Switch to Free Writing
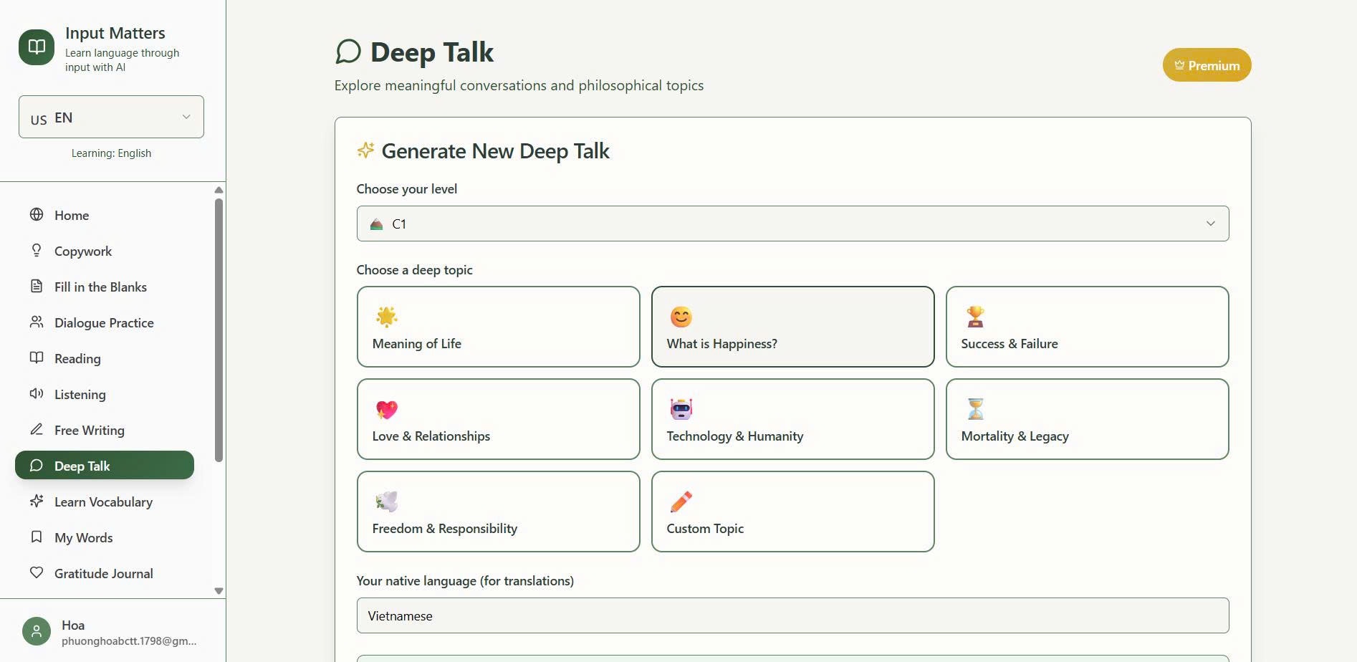 (105, 430)
